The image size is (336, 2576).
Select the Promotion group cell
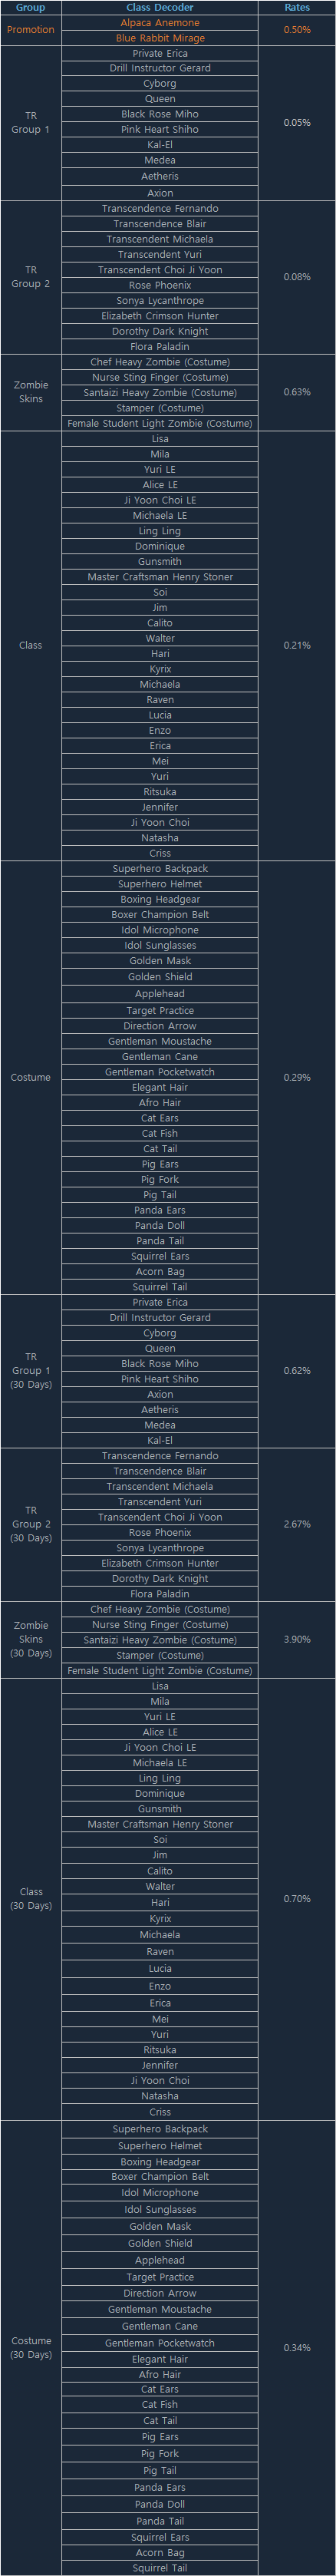point(31,30)
